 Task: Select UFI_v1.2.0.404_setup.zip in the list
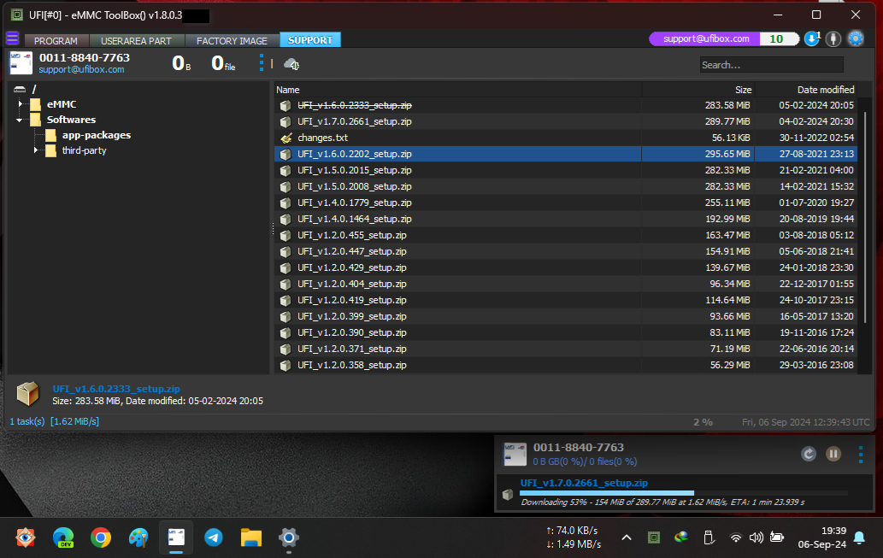[352, 284]
